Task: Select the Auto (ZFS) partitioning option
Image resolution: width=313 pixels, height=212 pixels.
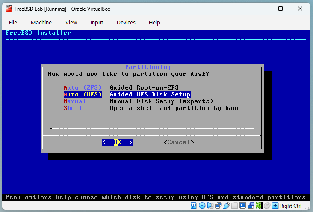Action: 83,88
